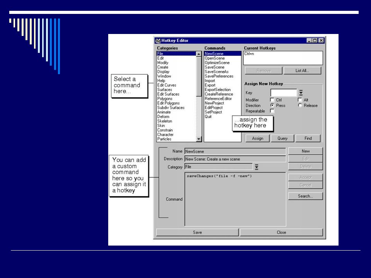The width and height of the screenshot is (371, 278).
Task: Select File in Categories list
Action: 176,54
